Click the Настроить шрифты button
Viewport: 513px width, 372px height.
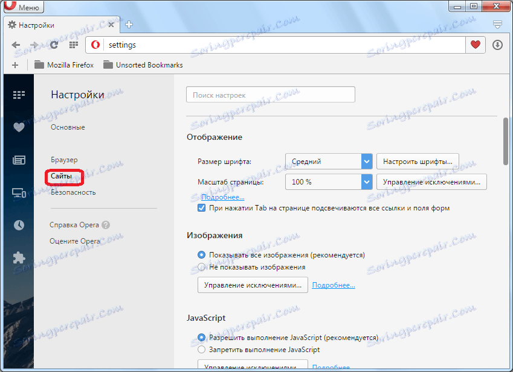click(x=418, y=161)
